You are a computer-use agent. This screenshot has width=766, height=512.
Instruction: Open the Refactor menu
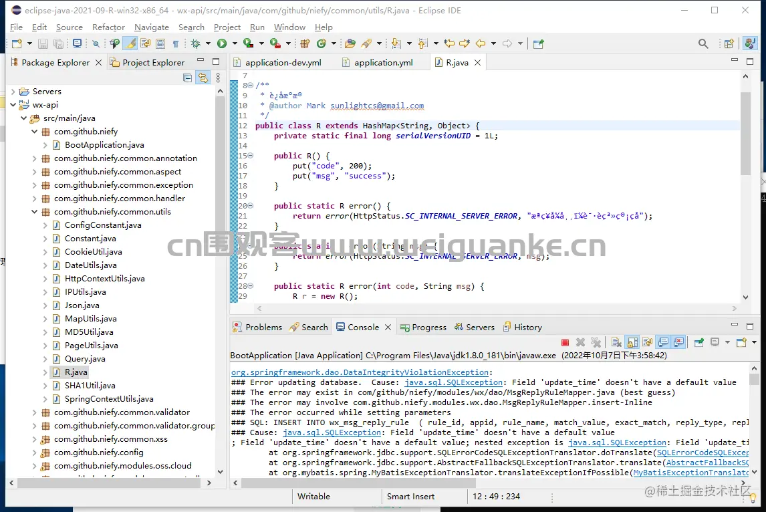click(108, 27)
